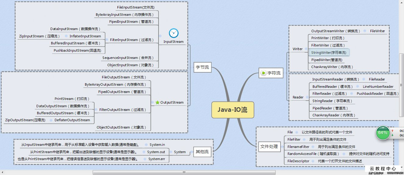
Task: Select the green star icon beside OutputStream
Action: (157, 102)
